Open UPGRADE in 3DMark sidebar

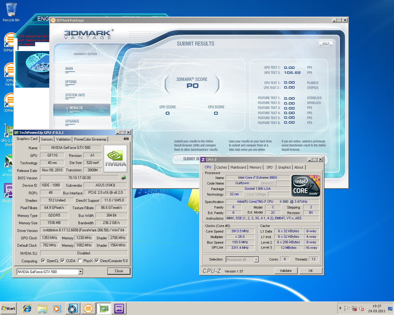click(x=82, y=122)
